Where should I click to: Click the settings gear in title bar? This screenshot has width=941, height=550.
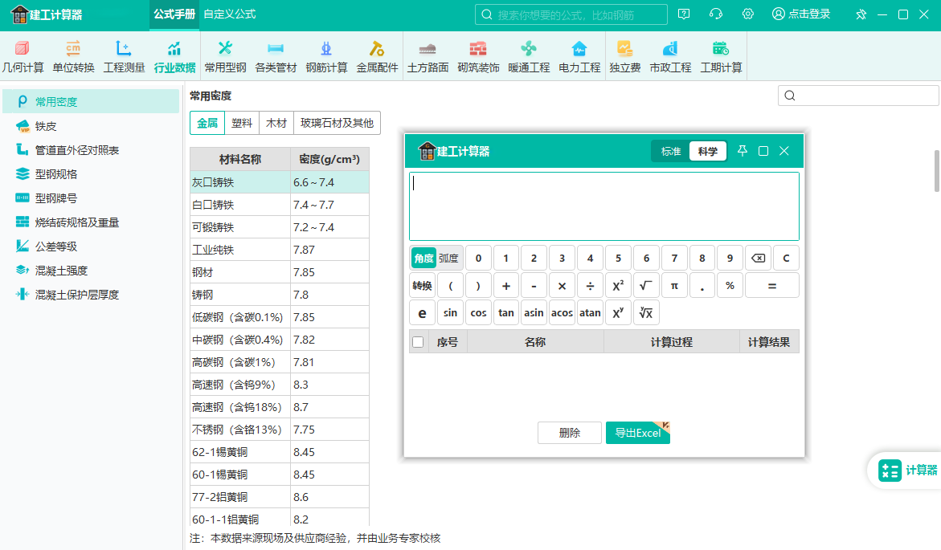click(748, 14)
